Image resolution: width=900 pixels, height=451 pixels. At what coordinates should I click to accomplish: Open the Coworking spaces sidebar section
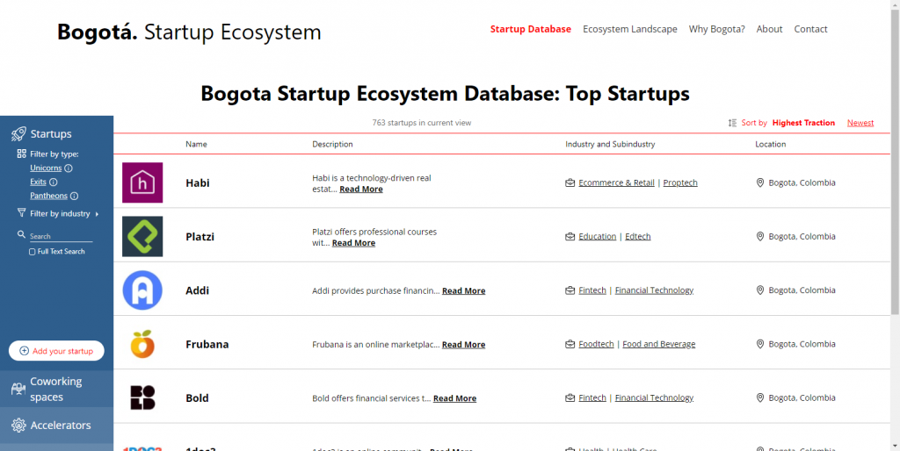(56, 389)
